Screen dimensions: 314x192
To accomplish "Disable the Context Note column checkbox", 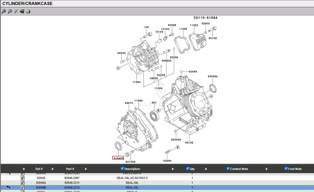I will (x=228, y=168).
